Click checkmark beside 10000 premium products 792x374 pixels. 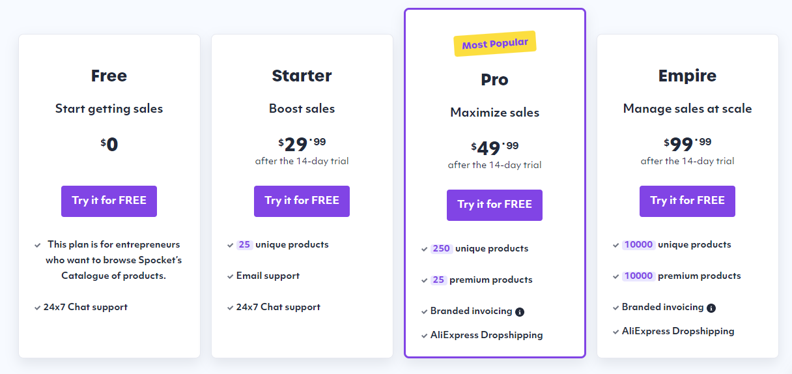[615, 276]
